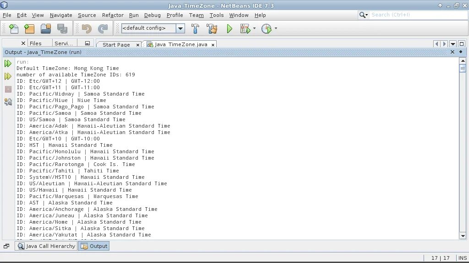Click the Profile Project clock icon
This screenshot has width=469, height=263.
[266, 29]
